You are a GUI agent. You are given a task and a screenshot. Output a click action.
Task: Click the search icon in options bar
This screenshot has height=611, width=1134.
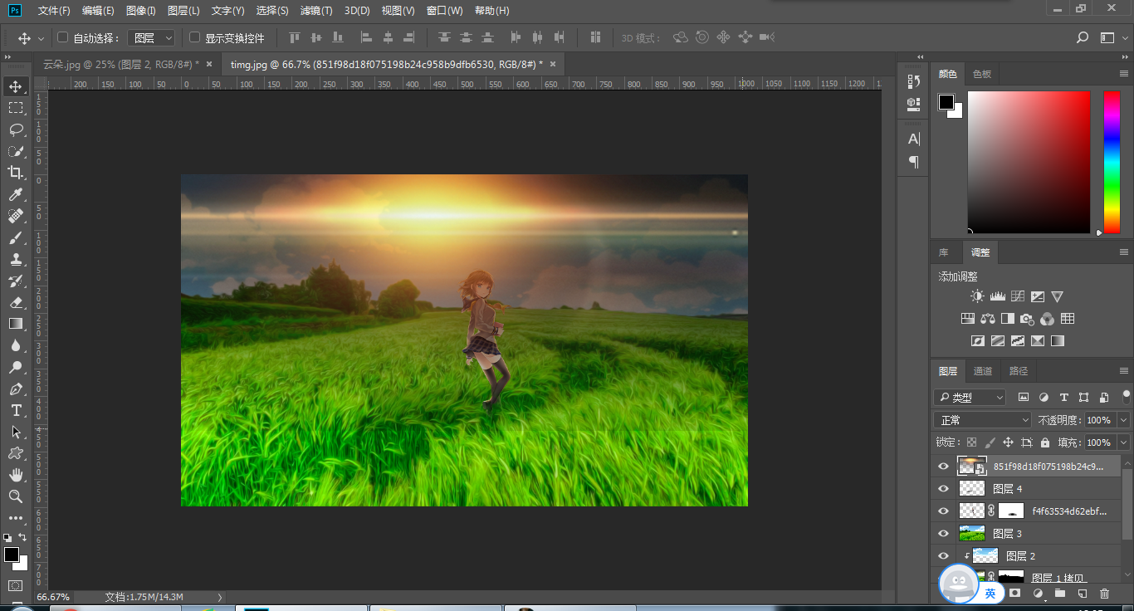[x=1083, y=37]
